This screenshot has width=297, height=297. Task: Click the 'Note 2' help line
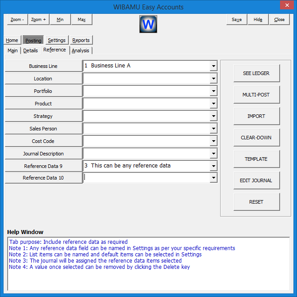click(x=105, y=255)
